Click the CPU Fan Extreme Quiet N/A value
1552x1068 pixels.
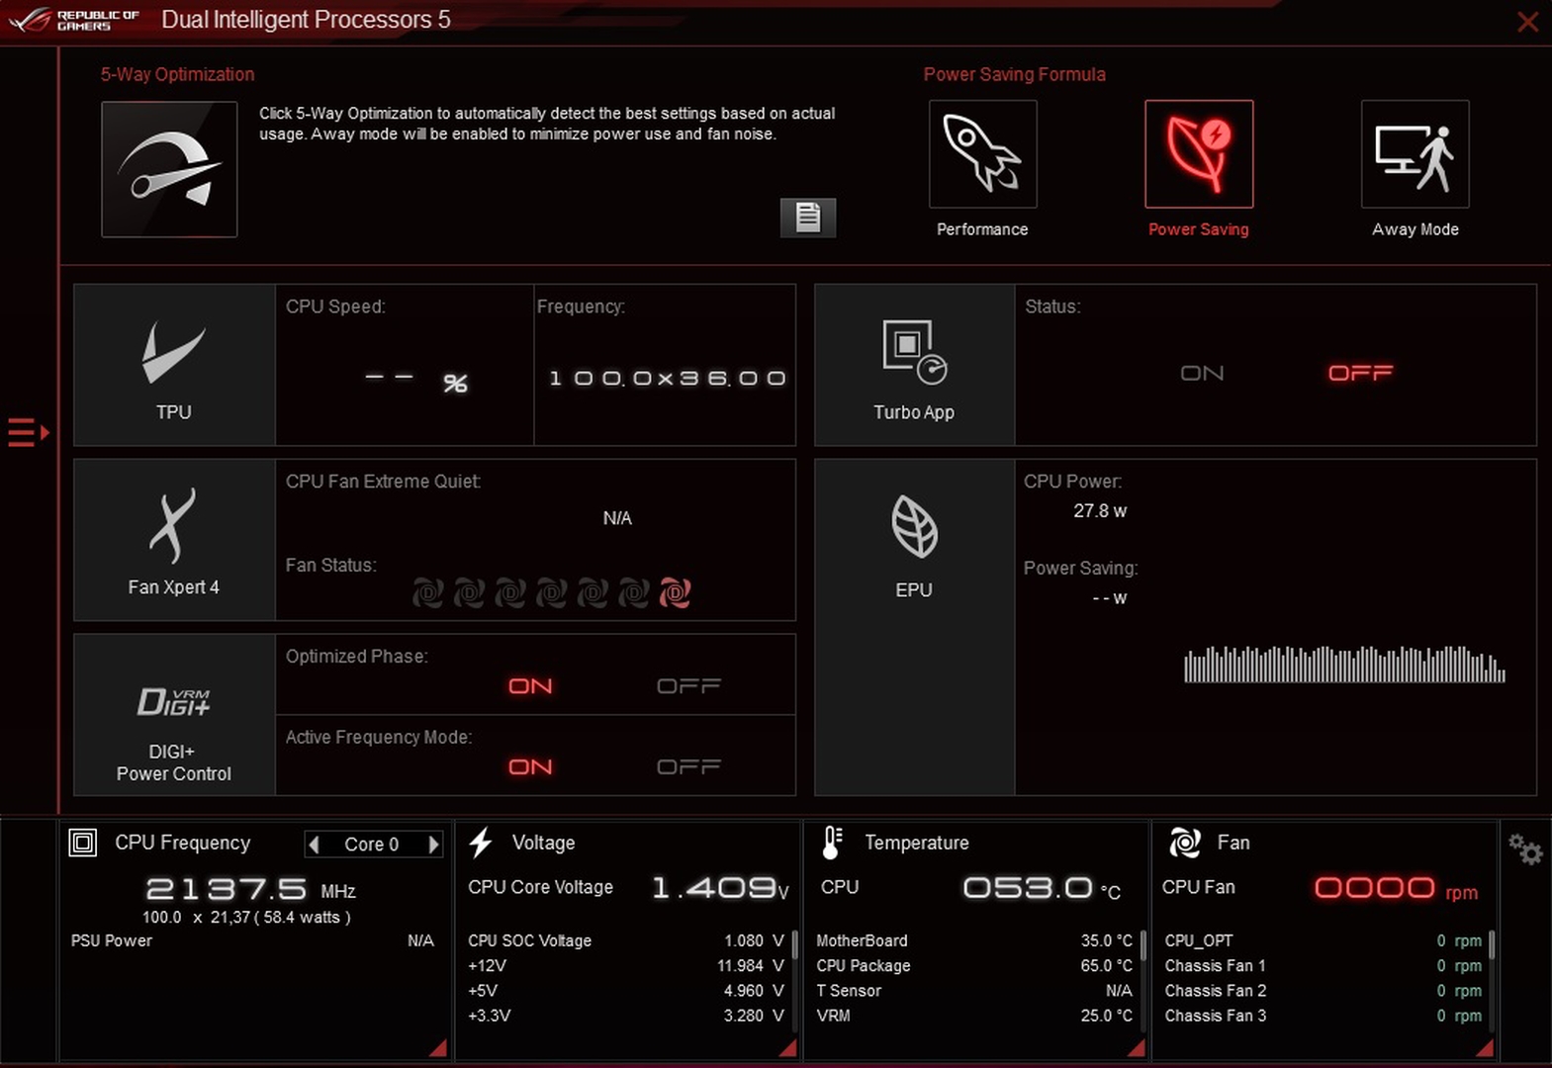click(617, 518)
